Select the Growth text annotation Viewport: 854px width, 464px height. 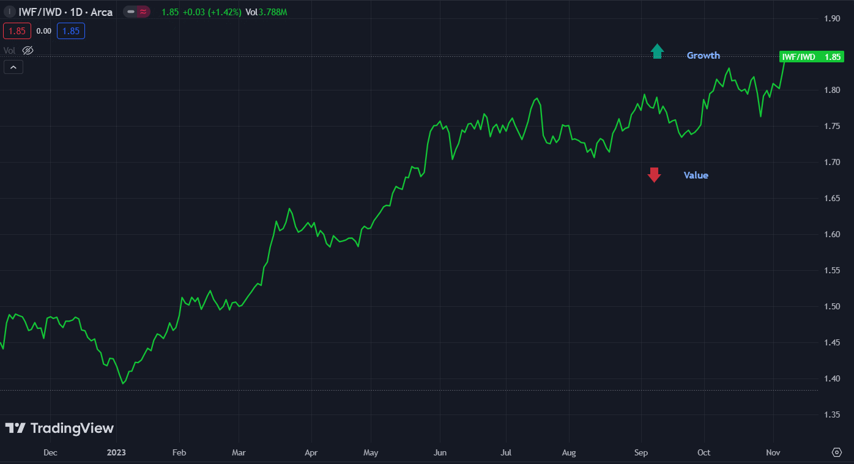704,55
